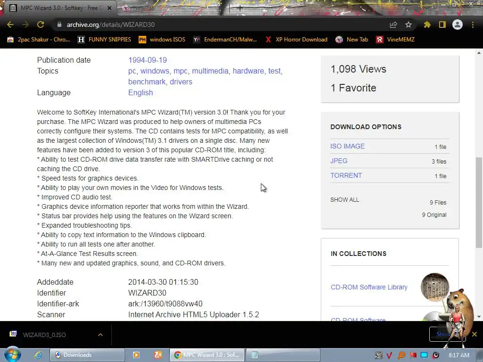Launch Internet Explorer from the taskbar

pos(38,355)
